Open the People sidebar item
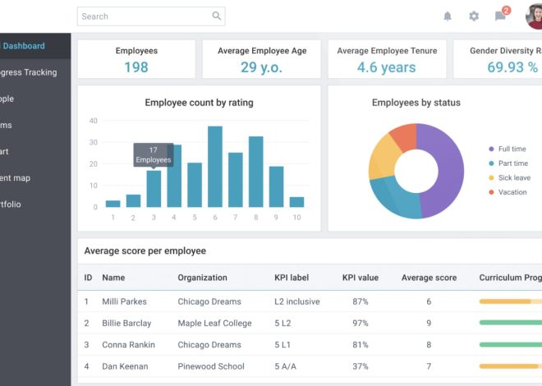This screenshot has width=542, height=386. (x=35, y=99)
